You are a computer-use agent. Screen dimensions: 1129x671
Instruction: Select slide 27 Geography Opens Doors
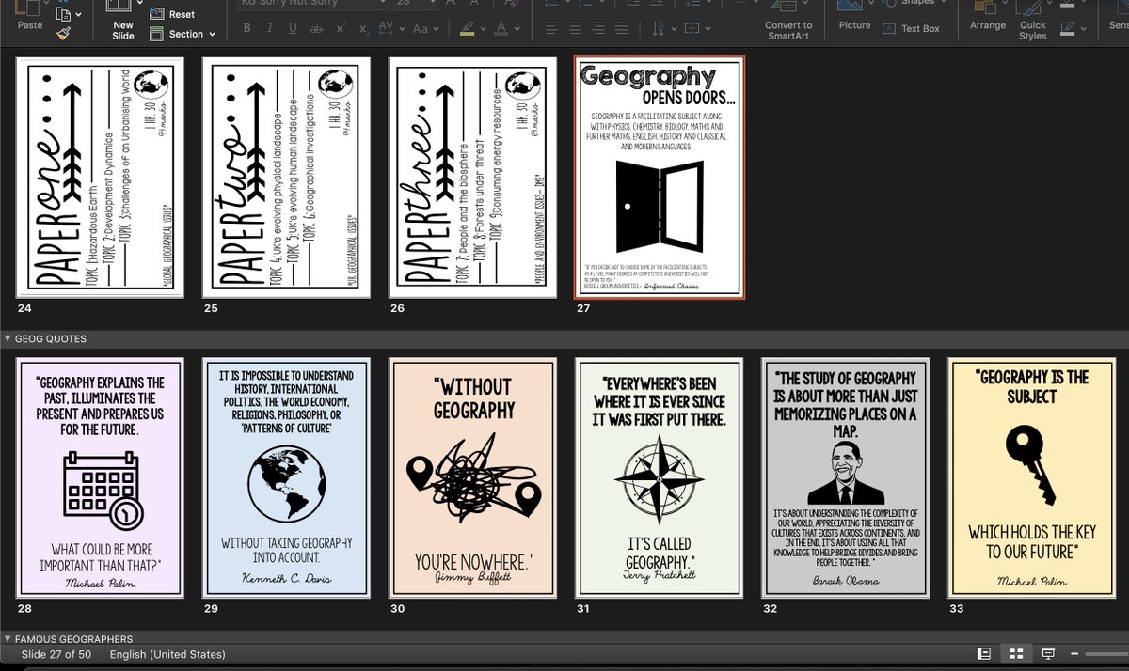(659, 178)
